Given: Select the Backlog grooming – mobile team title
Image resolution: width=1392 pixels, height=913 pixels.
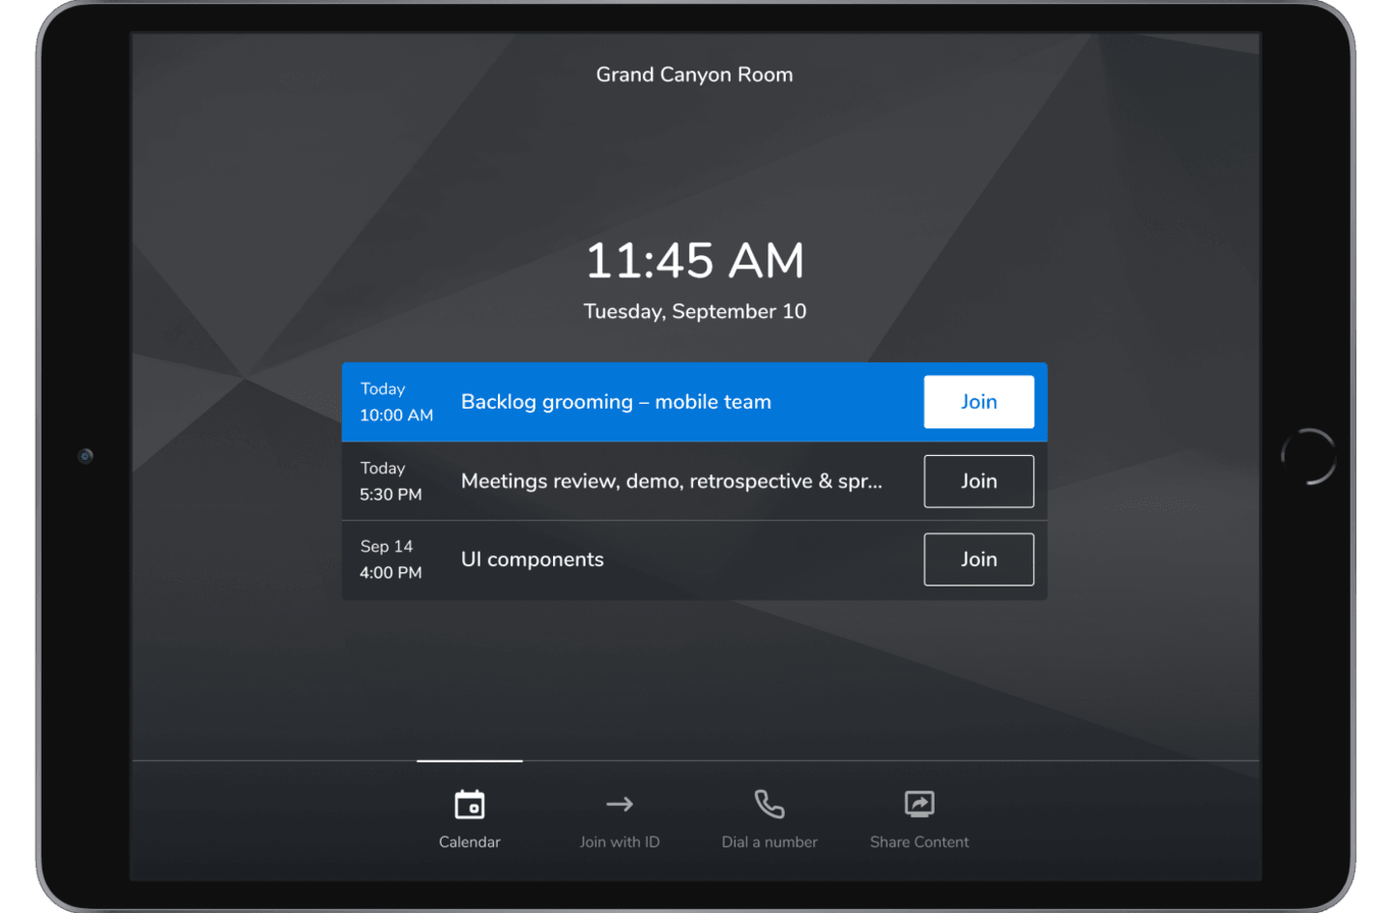Looking at the screenshot, I should tap(616, 402).
